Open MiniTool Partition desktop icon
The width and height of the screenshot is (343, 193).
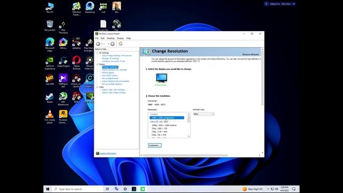[x=77, y=9]
